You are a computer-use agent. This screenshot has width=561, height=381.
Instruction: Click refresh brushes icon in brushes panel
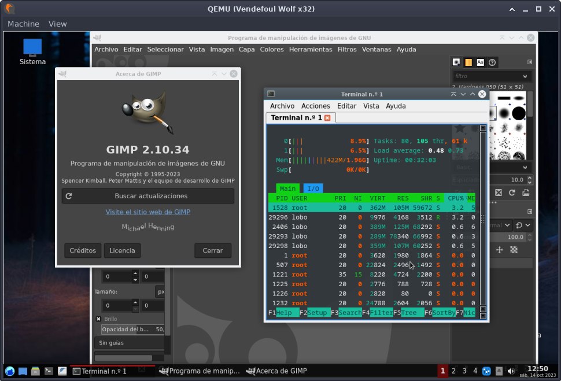pyautogui.click(x=512, y=193)
